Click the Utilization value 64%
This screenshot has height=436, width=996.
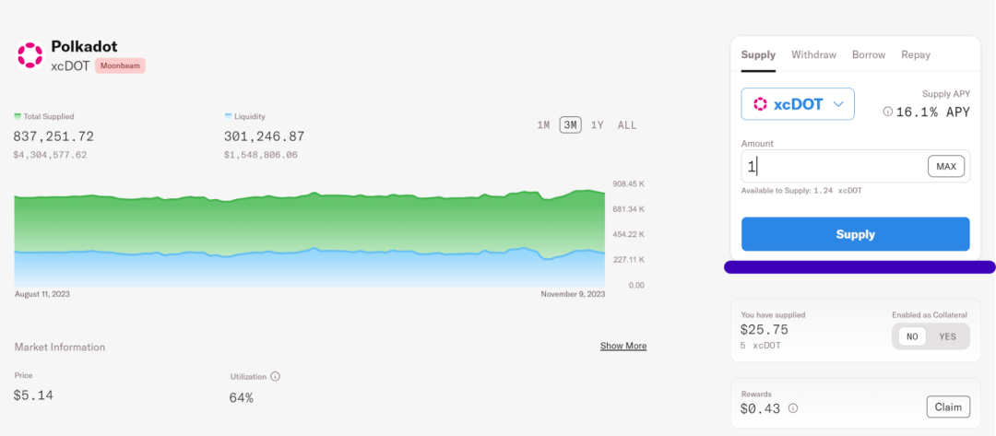(242, 398)
